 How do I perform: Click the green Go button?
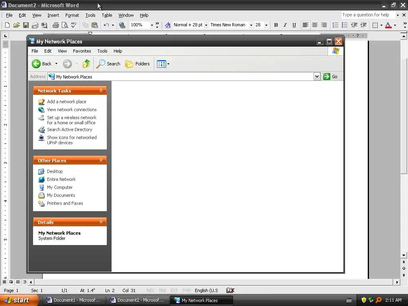pyautogui.click(x=330, y=76)
